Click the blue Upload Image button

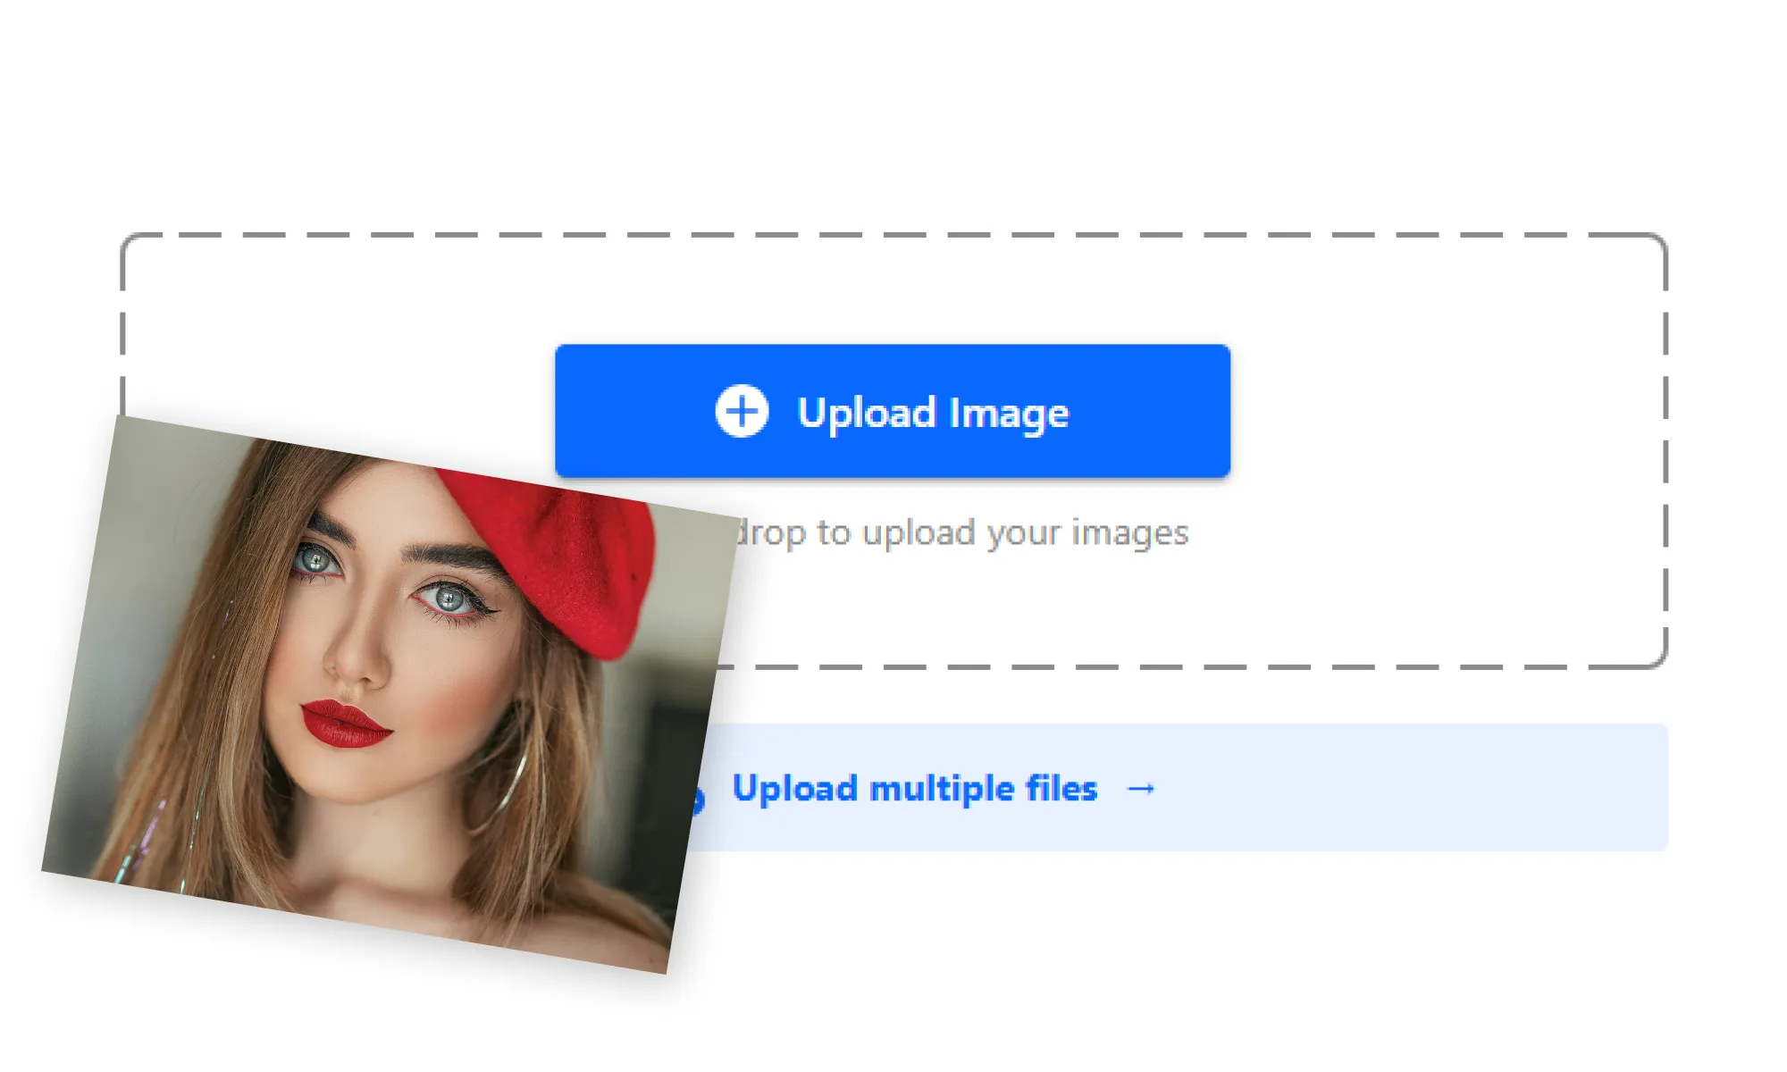893,411
